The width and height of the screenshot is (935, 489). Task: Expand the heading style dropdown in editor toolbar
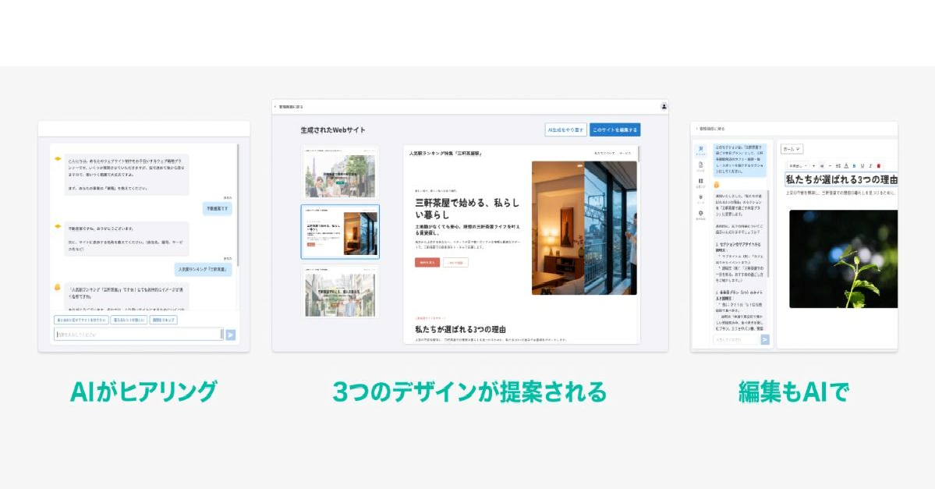tap(797, 165)
